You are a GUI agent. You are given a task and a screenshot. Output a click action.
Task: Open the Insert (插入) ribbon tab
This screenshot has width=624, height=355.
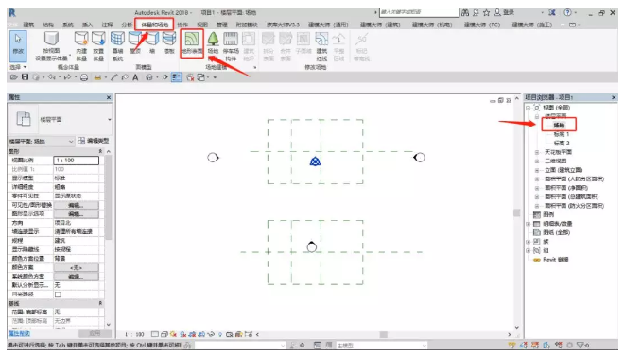point(87,25)
